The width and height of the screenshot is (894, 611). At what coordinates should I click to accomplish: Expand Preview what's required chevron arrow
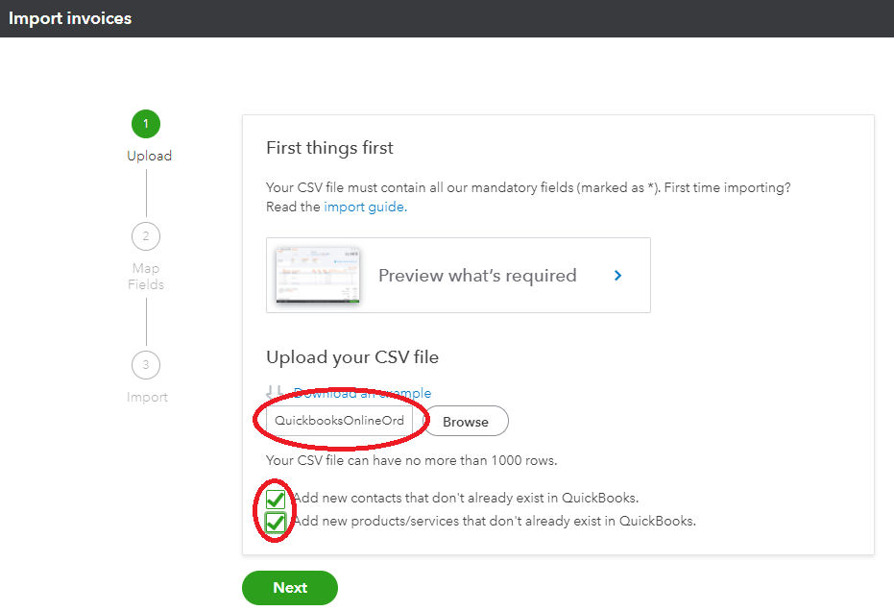tap(618, 276)
